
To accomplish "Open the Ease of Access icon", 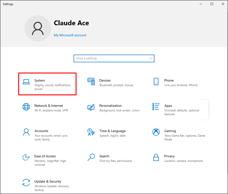I will click(26, 157).
